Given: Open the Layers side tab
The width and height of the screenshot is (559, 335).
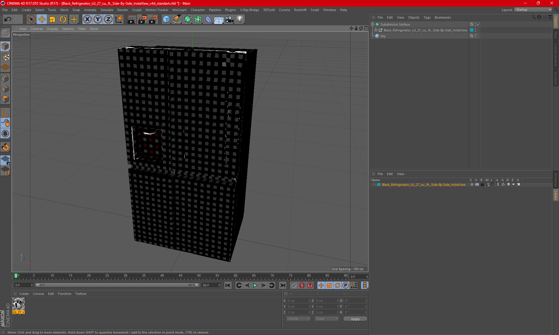Looking at the screenshot, I should 556,195.
